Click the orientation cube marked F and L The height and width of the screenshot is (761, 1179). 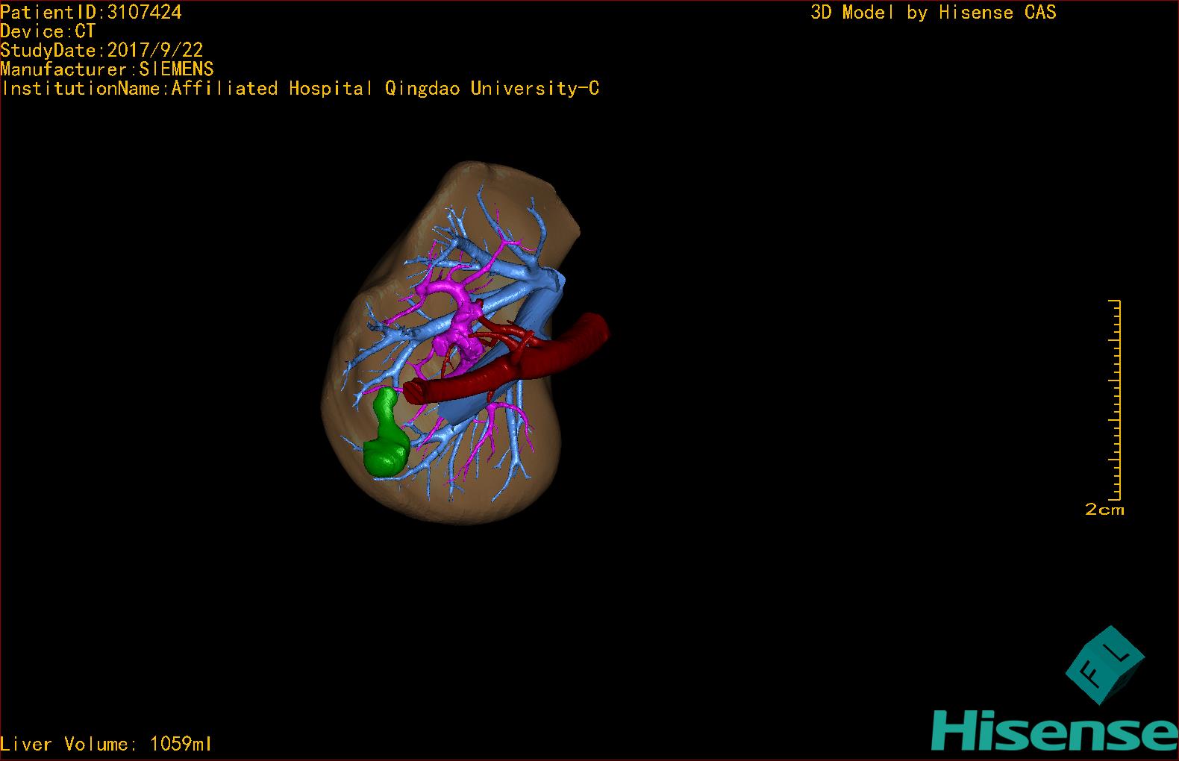point(1105,665)
